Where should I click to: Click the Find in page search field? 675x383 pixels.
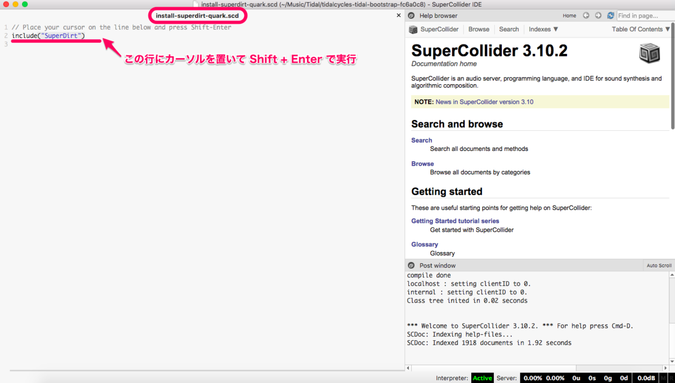(x=645, y=16)
